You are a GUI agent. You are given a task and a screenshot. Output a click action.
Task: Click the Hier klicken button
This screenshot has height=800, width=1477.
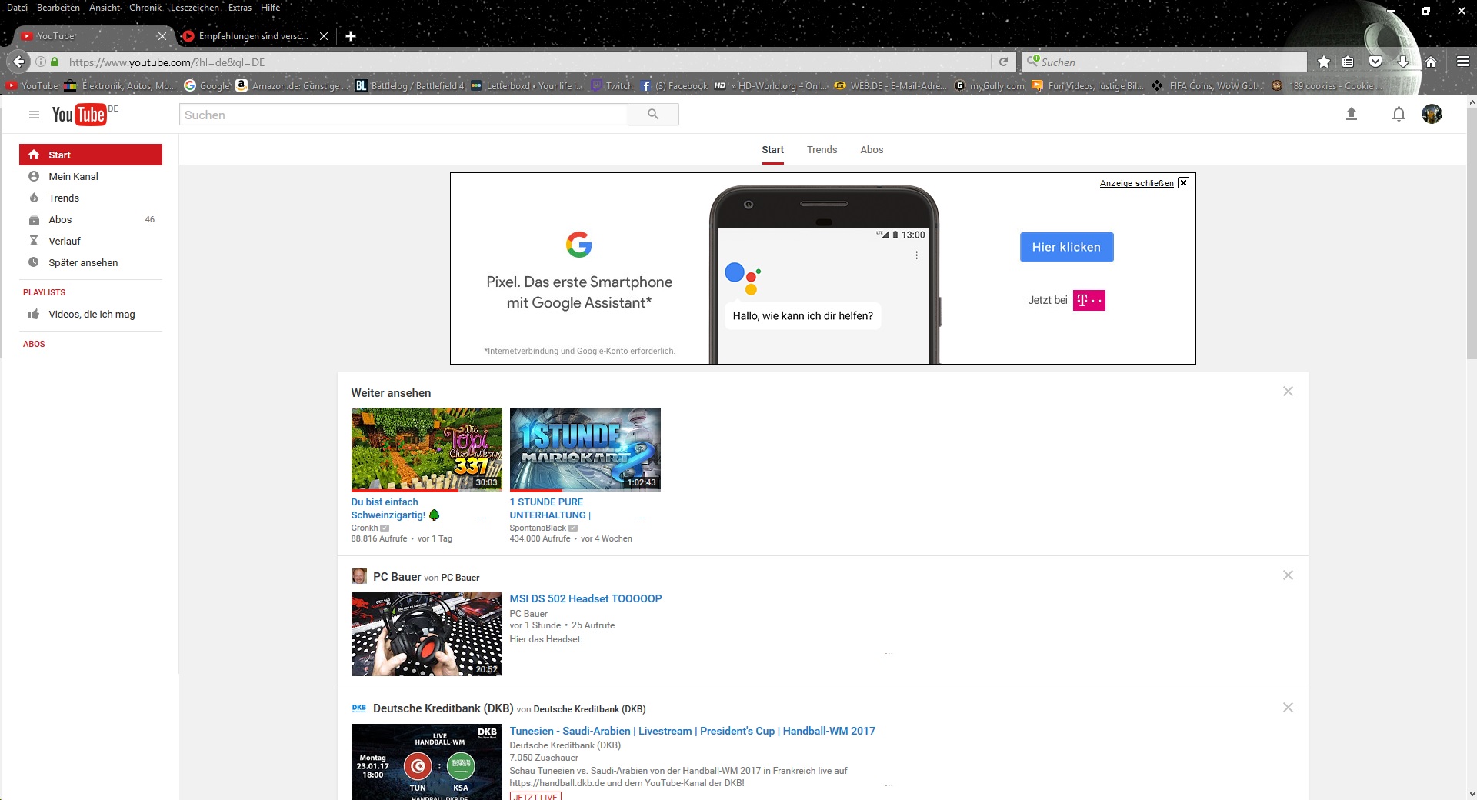click(x=1066, y=247)
